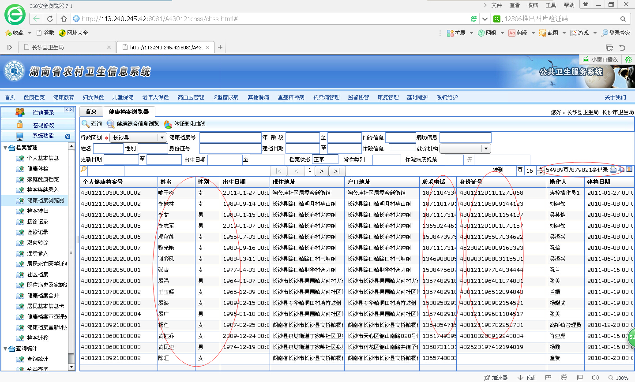Open 体征变化曲线 chart icon
Screen dimensions: 635x382
point(168,124)
